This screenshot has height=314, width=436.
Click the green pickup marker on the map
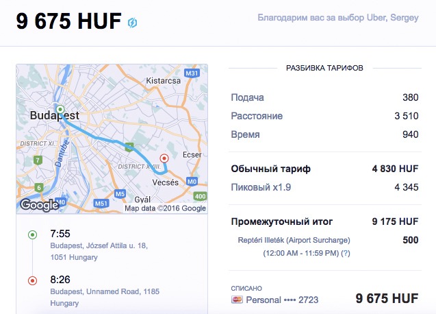coord(60,109)
